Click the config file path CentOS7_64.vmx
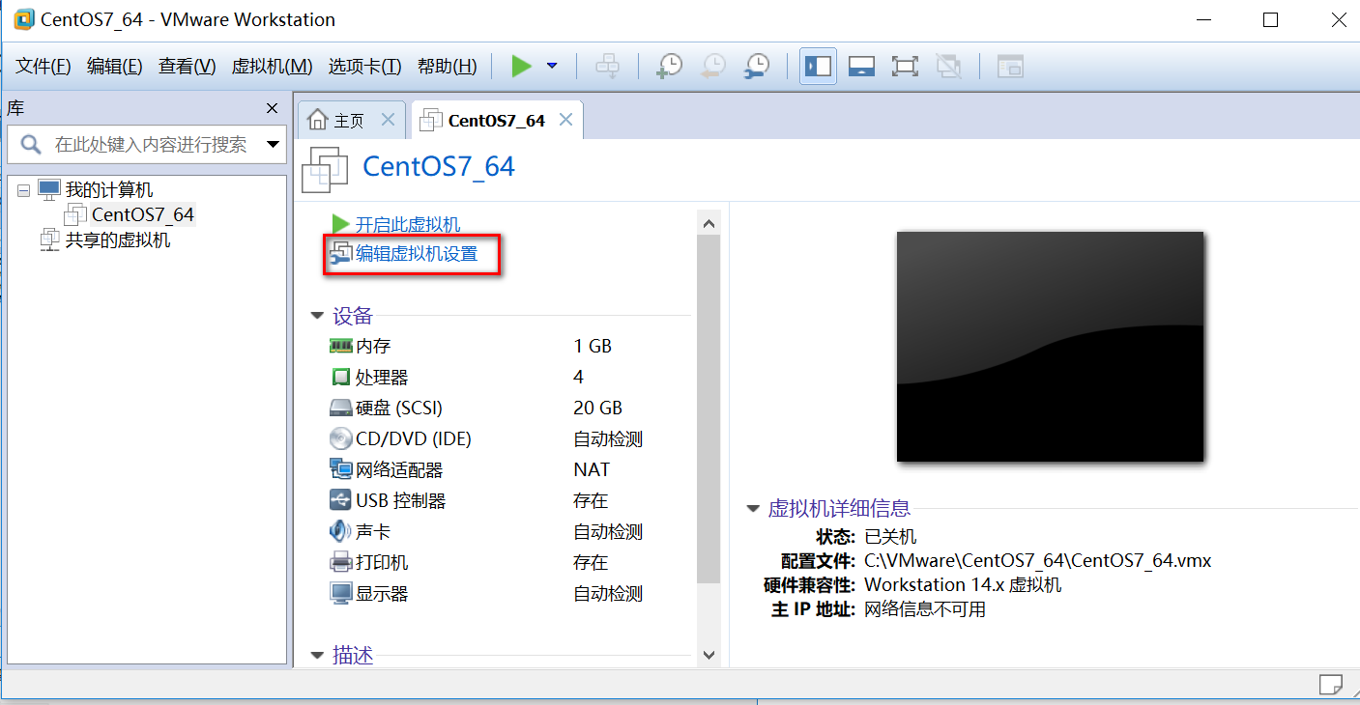The height and width of the screenshot is (705, 1360). 1037,560
